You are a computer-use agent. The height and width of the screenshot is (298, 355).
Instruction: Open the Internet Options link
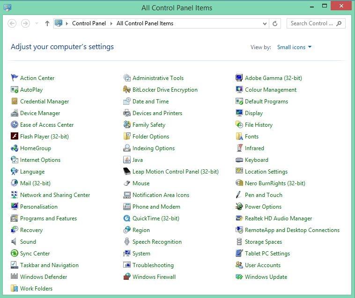[40, 160]
